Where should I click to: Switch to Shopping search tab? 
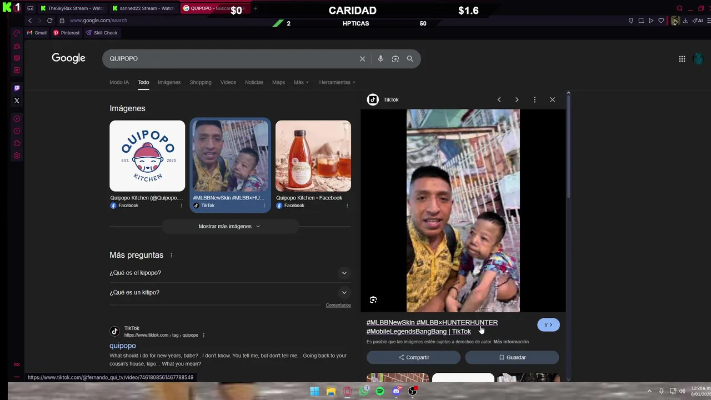click(201, 82)
